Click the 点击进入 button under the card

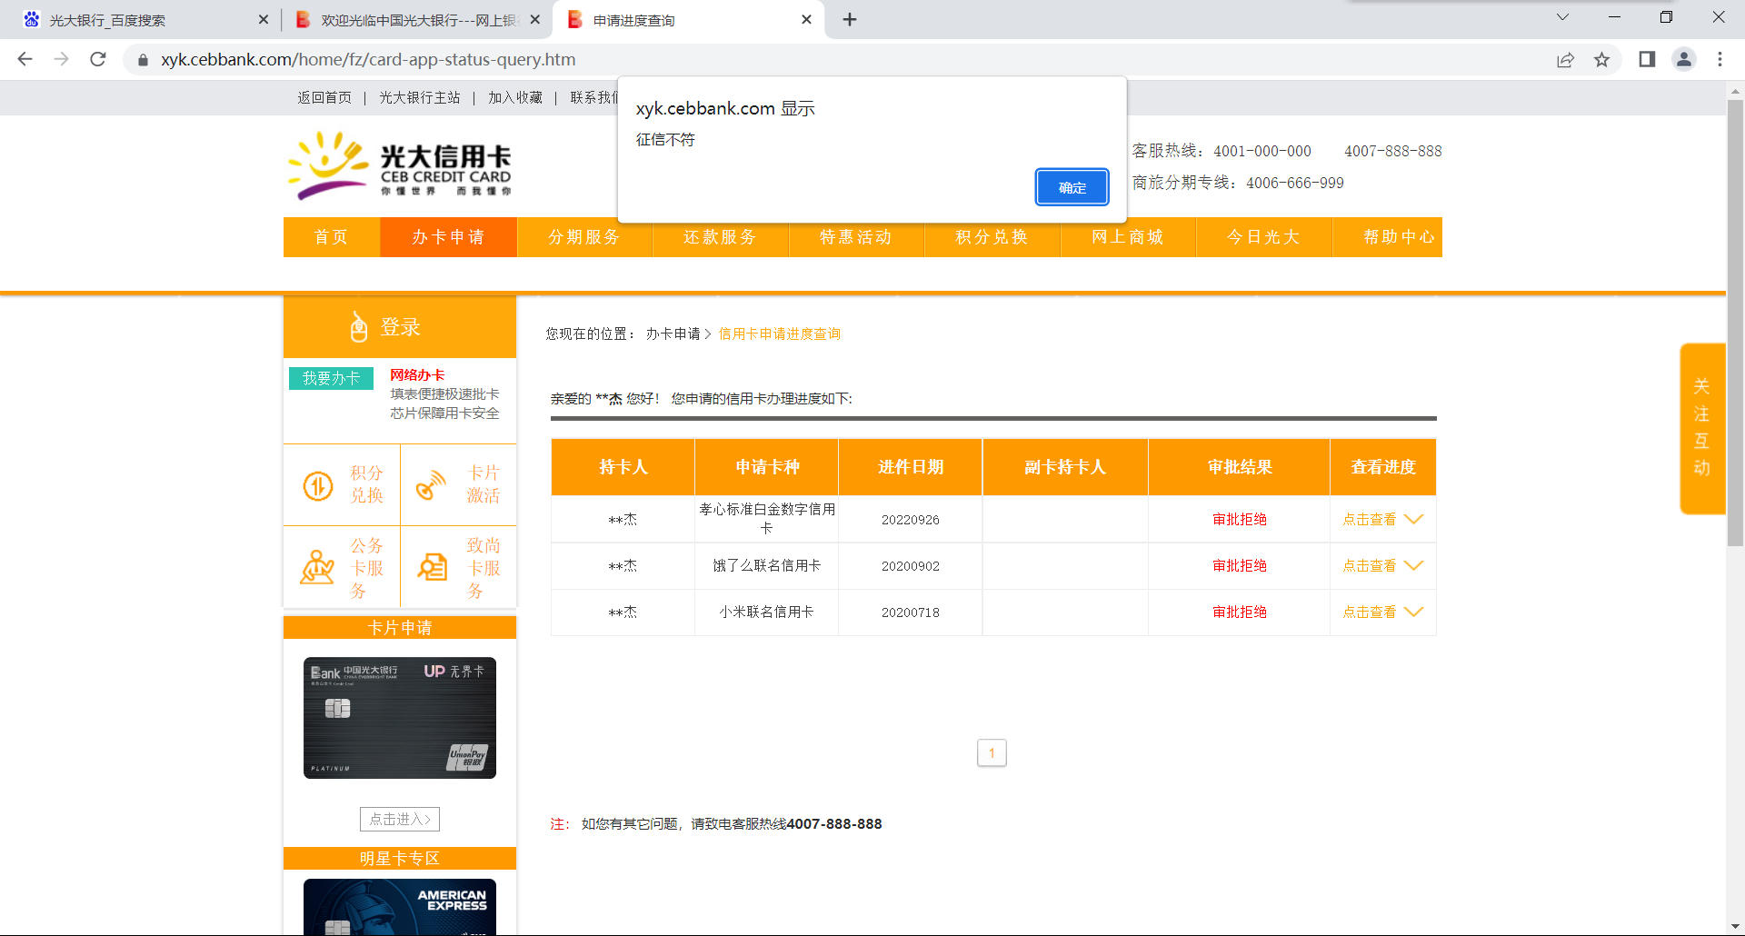pyautogui.click(x=400, y=819)
